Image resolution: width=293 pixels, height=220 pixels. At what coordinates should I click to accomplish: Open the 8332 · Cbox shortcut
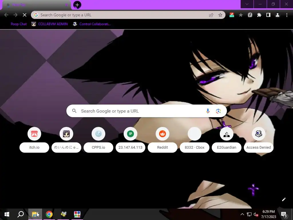pyautogui.click(x=195, y=140)
